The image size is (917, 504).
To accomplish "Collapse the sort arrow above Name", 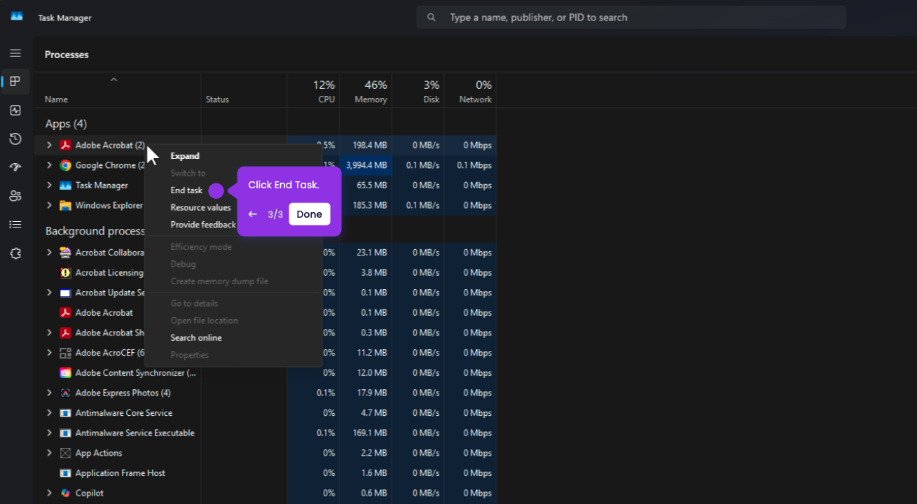I will pos(113,80).
